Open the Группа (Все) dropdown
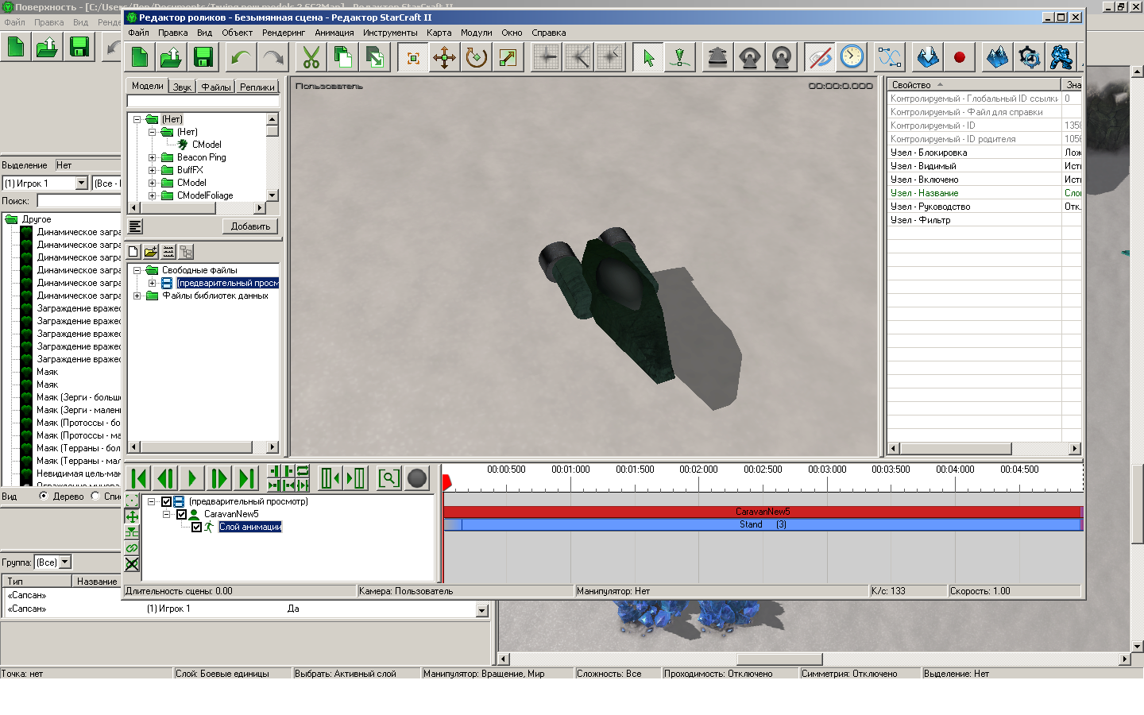This screenshot has height=715, width=1144. coord(65,562)
